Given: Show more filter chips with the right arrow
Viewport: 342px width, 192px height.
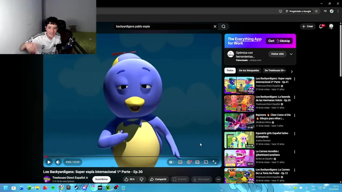Looking at the screenshot, I should click(292, 71).
